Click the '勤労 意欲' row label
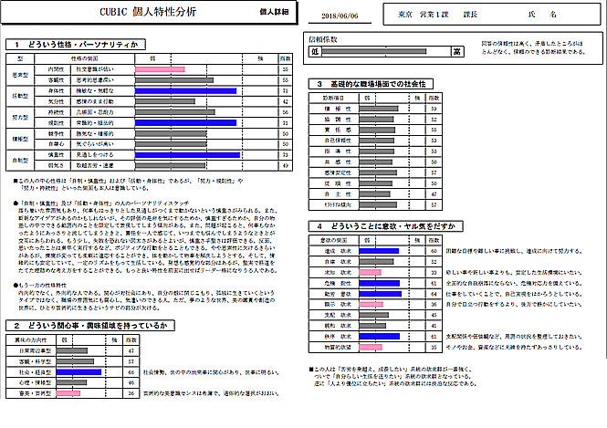The width and height of the screenshot is (607, 428). 338,294
